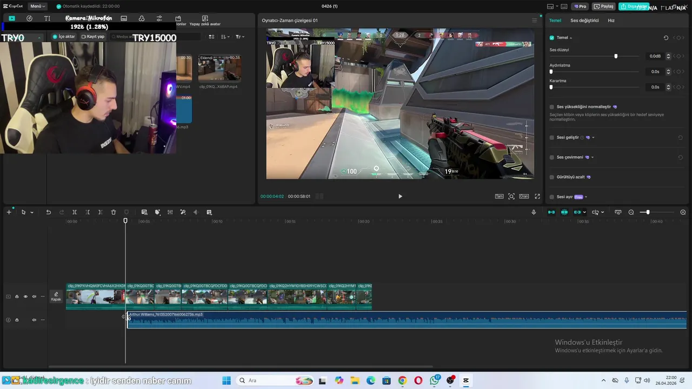
Task: Click the undo arrow in timeline toolbar
Action: tap(48, 212)
